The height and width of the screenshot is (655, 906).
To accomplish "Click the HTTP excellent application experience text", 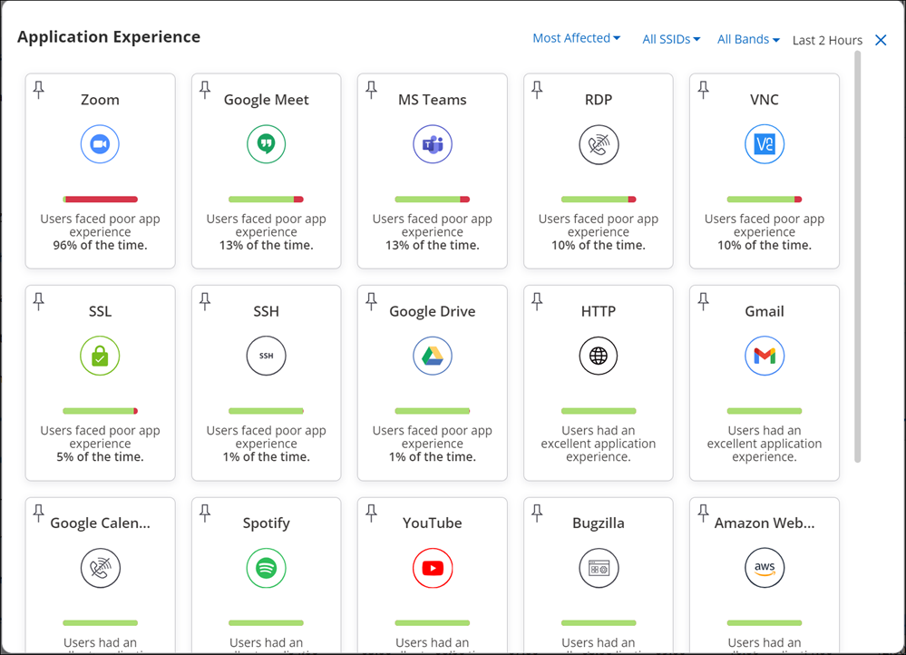I will 599,444.
